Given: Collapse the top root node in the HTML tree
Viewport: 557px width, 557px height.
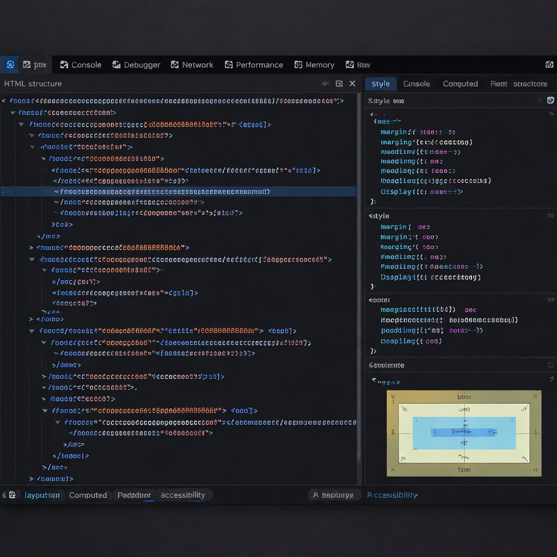Looking at the screenshot, I should [4, 101].
